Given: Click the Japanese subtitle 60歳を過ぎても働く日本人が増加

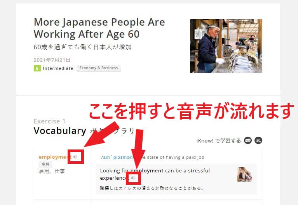Looking at the screenshot, I should (x=83, y=47).
